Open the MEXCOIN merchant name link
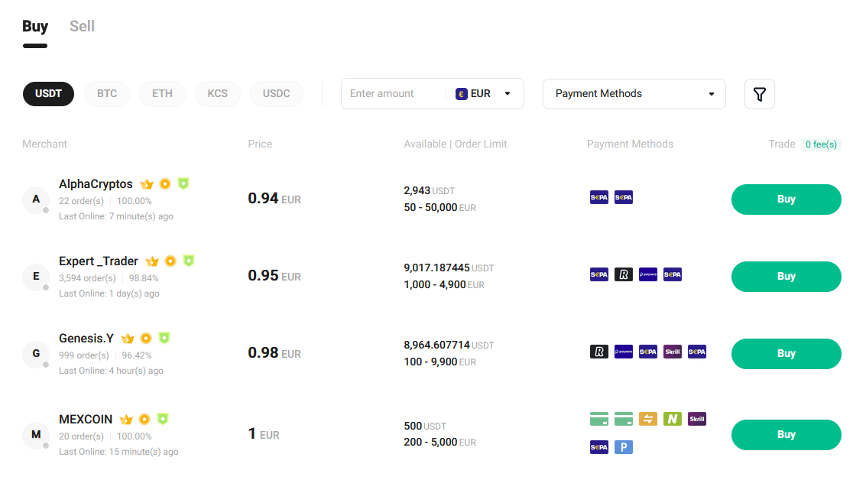Screen dimensions: 866x480 [x=86, y=420]
